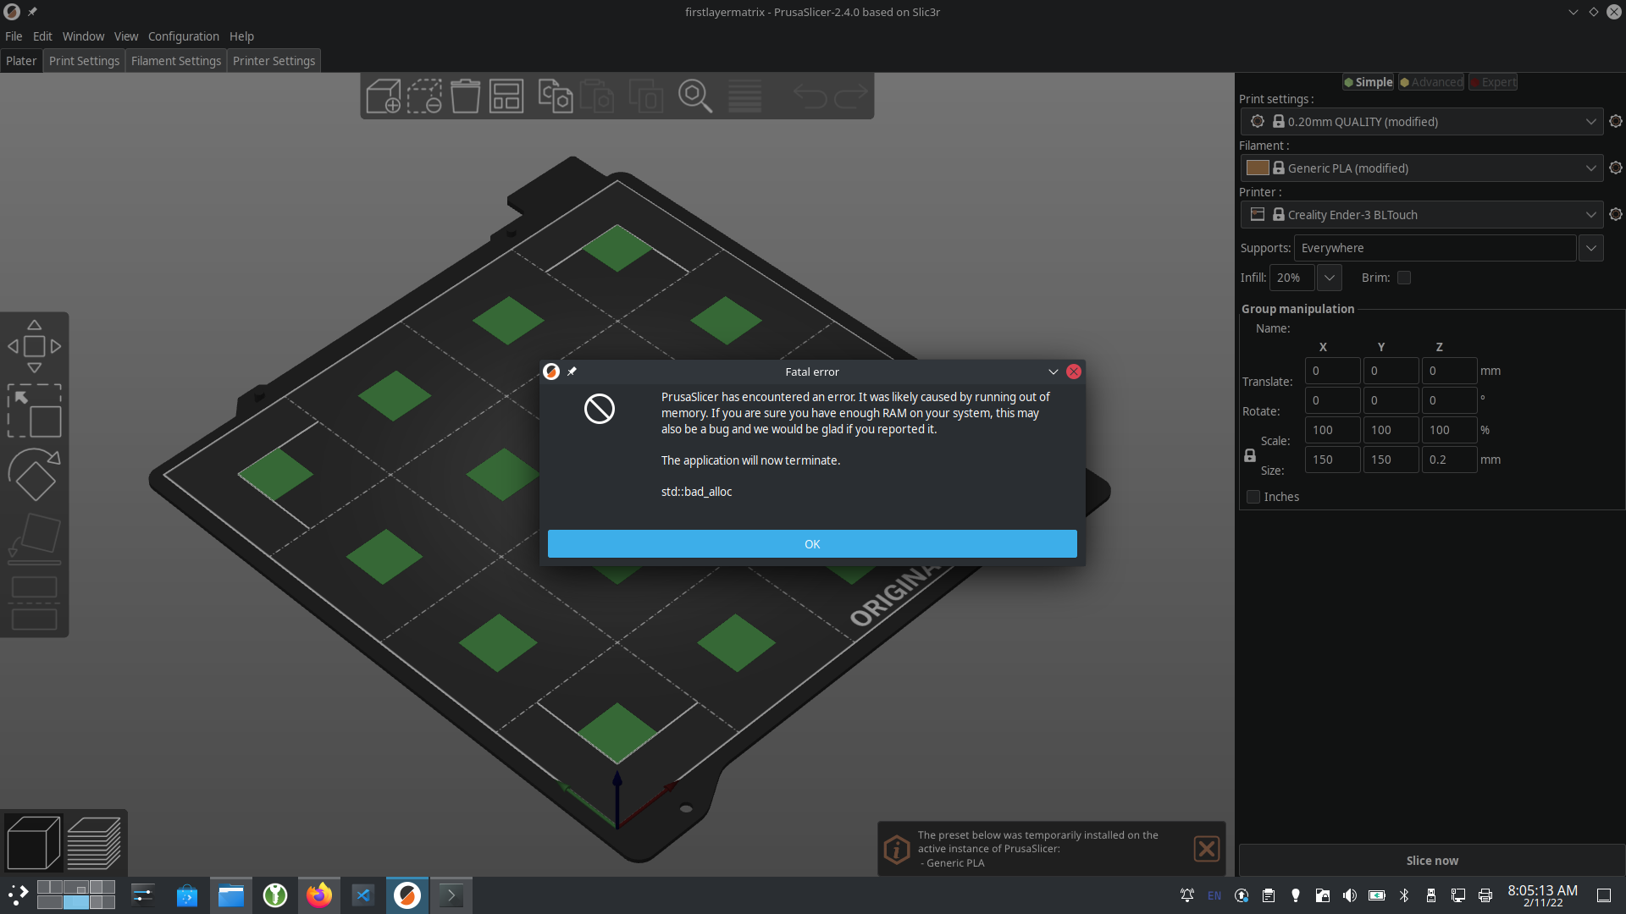The height and width of the screenshot is (914, 1626).
Task: Click the Add object toolbar icon
Action: point(383,96)
